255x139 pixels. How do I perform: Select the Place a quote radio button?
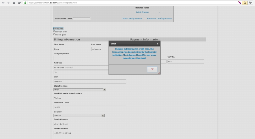click(54, 34)
